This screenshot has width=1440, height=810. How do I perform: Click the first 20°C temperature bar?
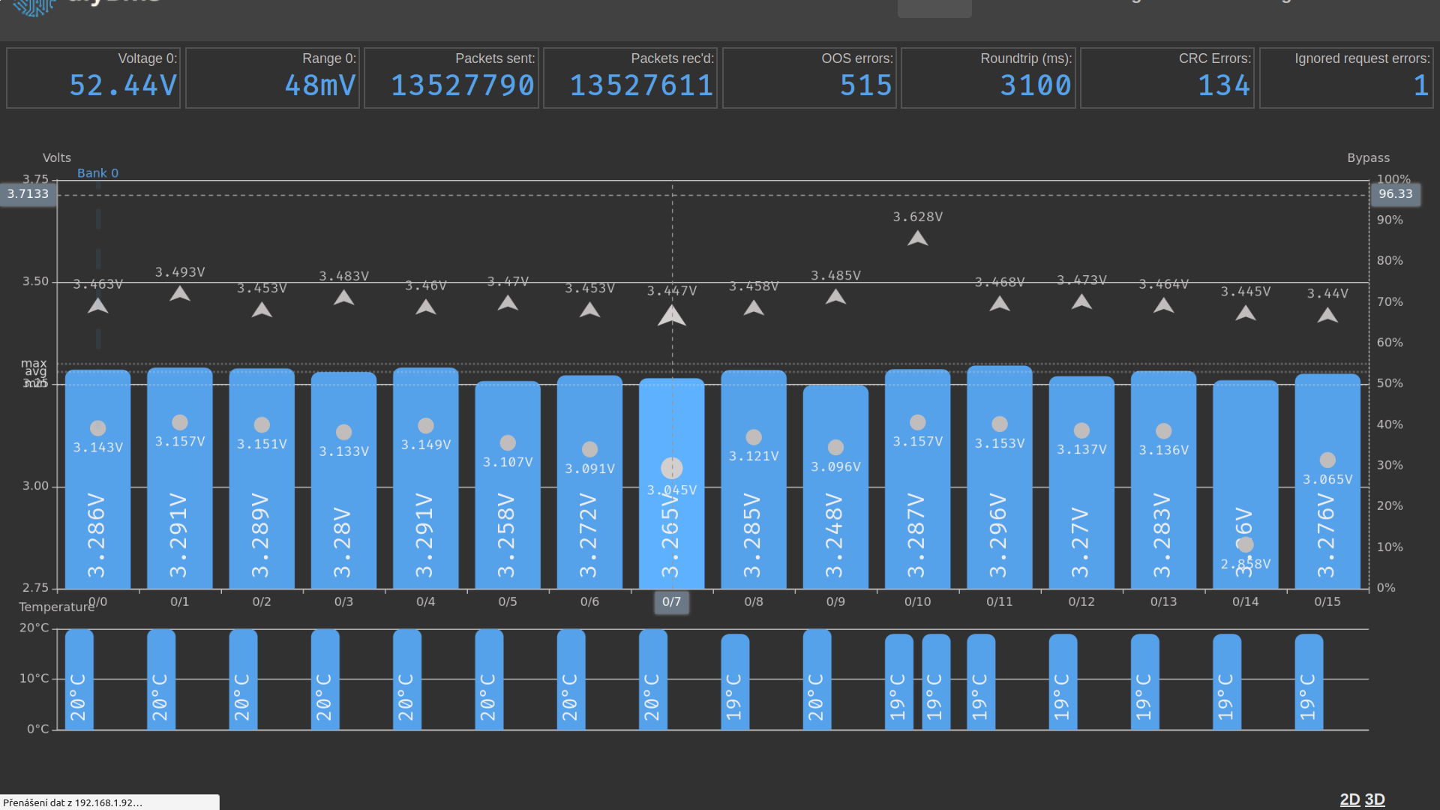(79, 679)
